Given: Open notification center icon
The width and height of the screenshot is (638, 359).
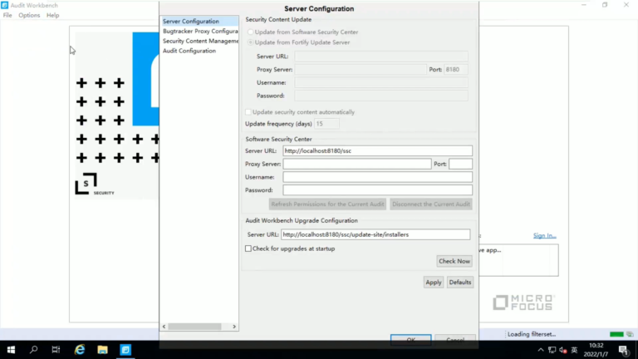Looking at the screenshot, I should point(624,350).
